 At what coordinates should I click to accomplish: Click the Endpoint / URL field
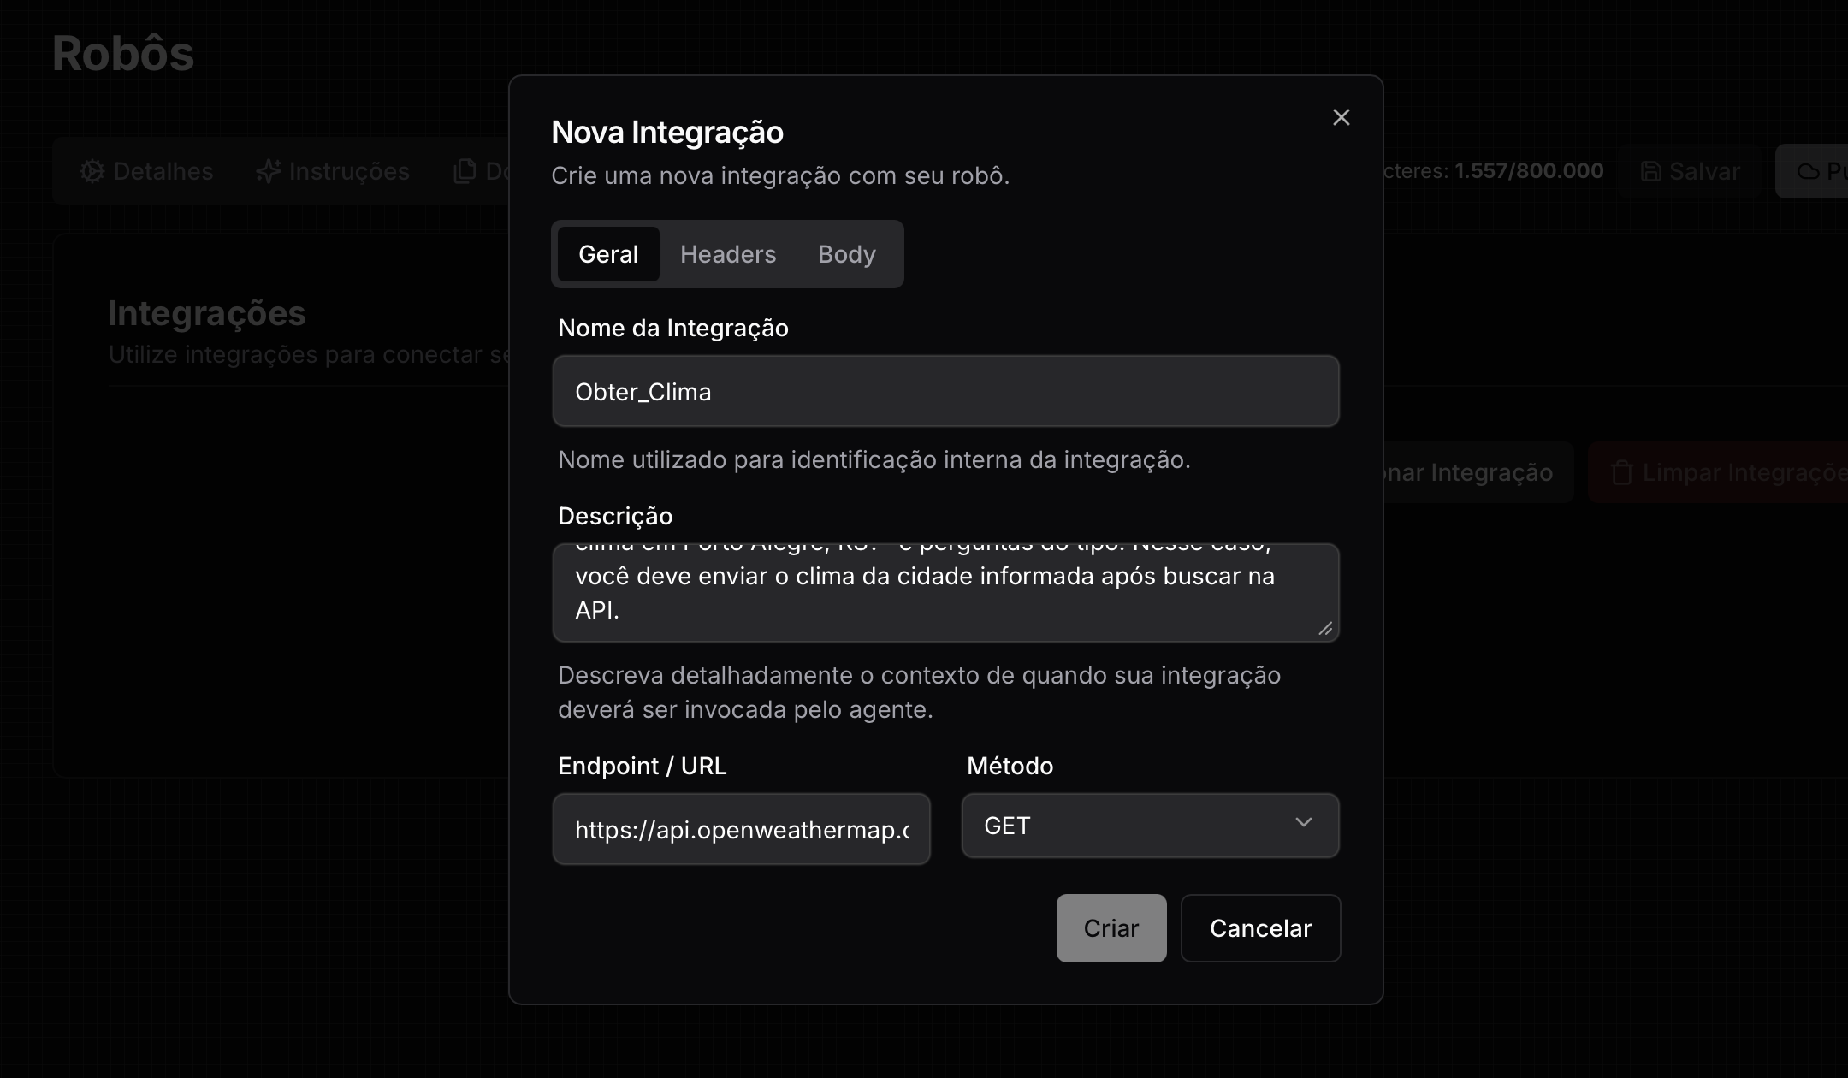click(x=741, y=829)
